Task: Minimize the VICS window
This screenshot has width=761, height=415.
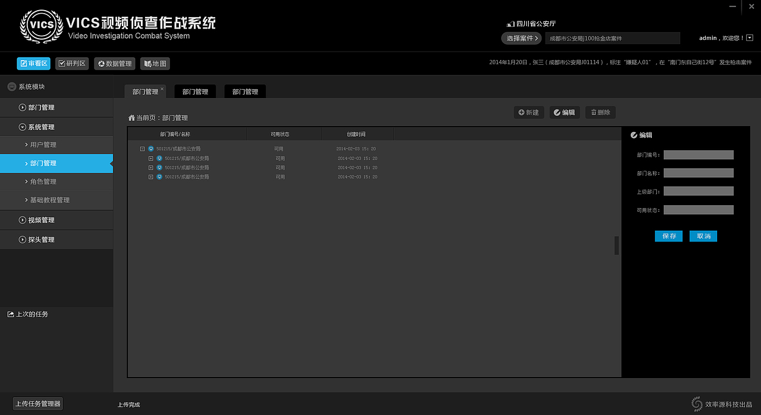Action: click(732, 6)
